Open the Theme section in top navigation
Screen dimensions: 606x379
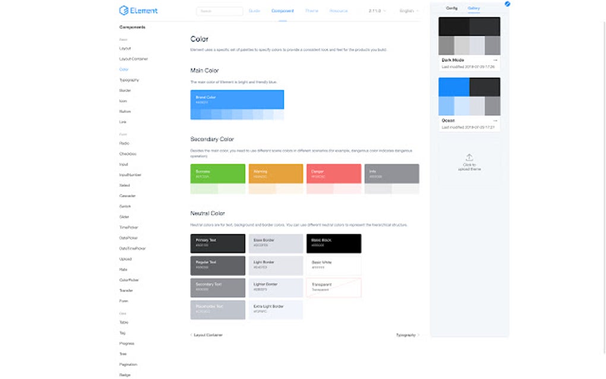coord(312,10)
